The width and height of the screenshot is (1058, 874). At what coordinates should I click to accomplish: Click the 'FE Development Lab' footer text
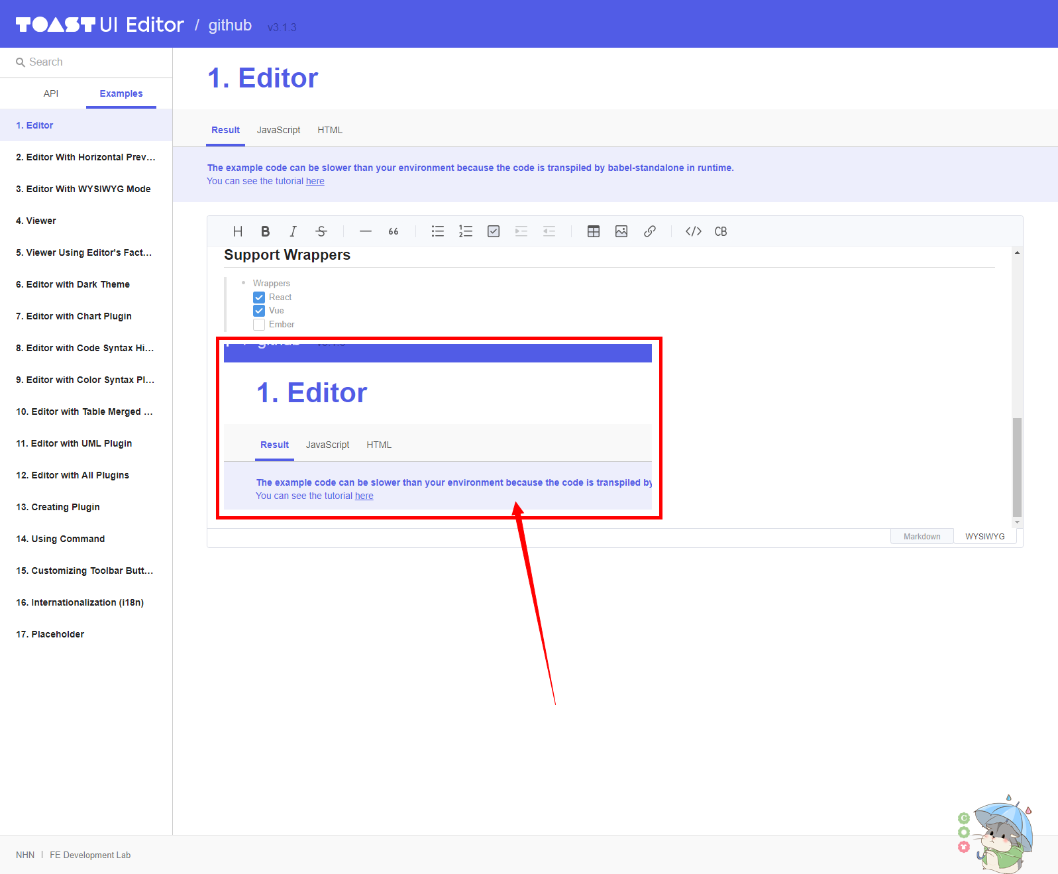pos(90,855)
